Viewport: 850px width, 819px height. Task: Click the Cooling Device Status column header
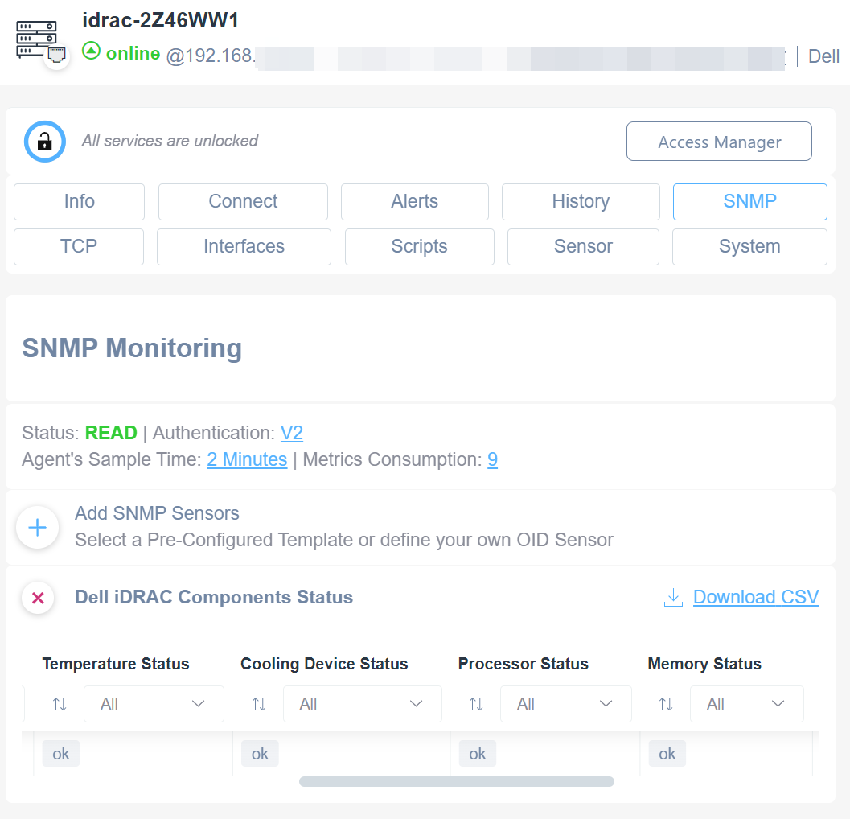click(x=324, y=664)
